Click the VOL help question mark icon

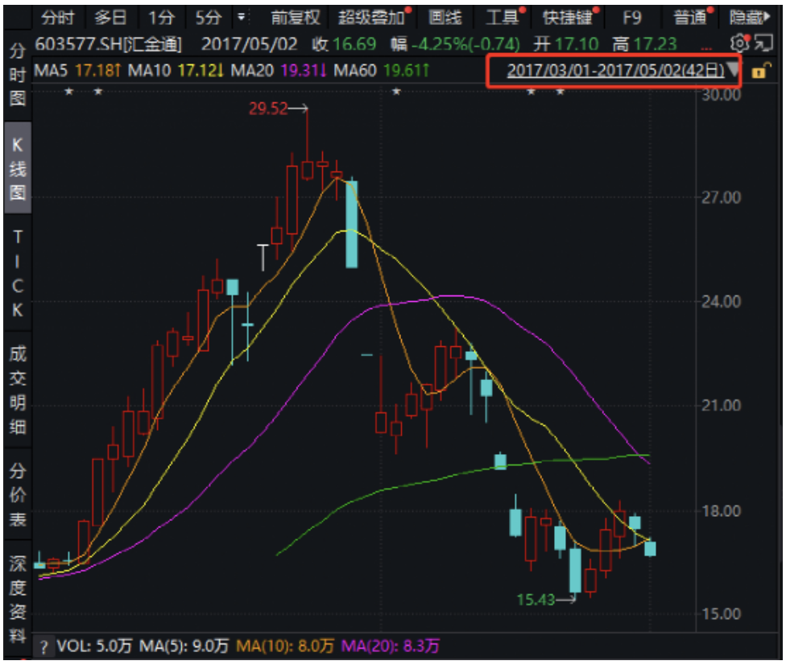[43, 646]
